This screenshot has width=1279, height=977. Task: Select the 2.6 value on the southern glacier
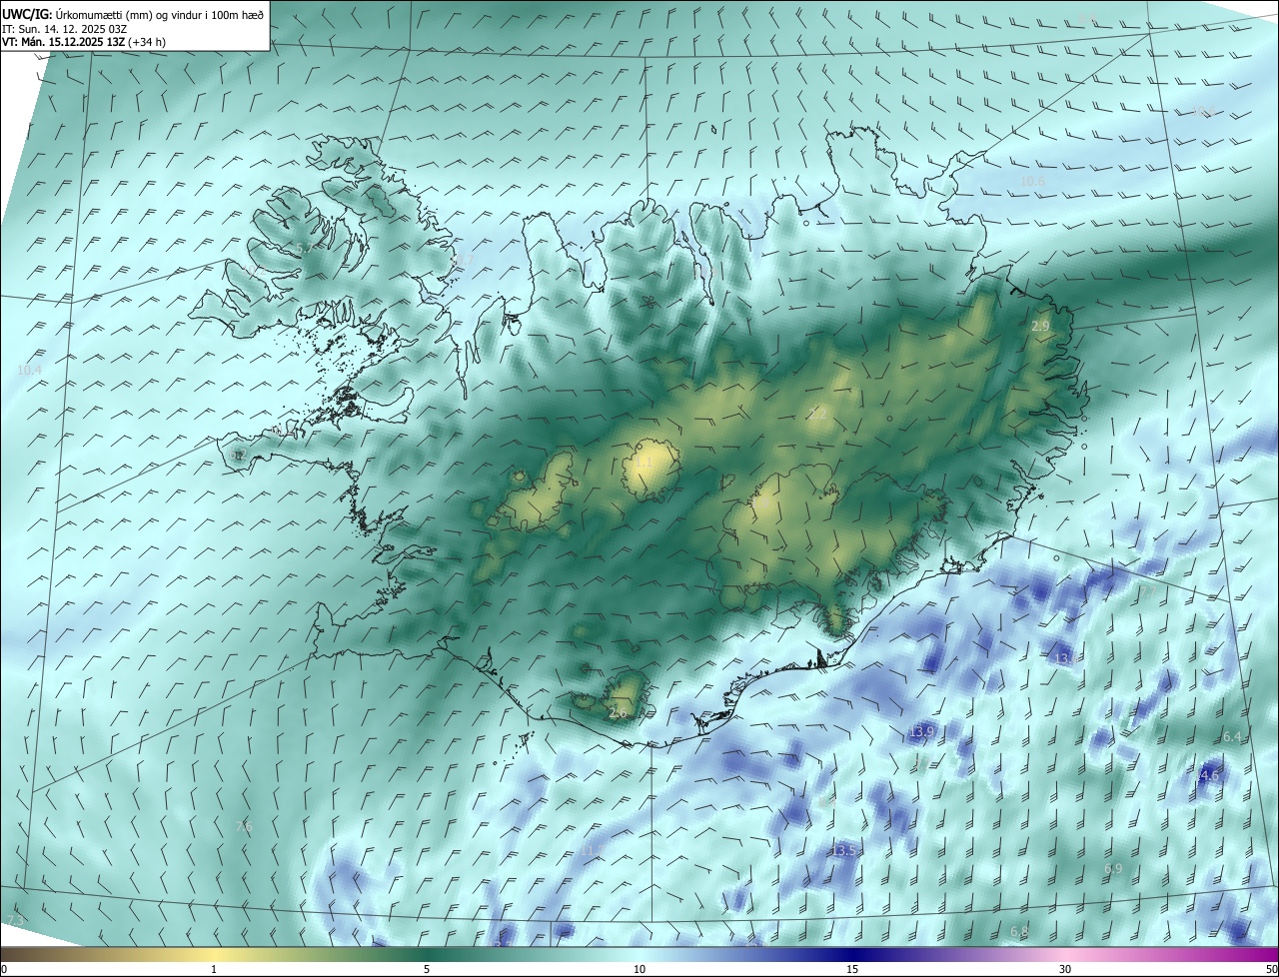pyautogui.click(x=618, y=712)
